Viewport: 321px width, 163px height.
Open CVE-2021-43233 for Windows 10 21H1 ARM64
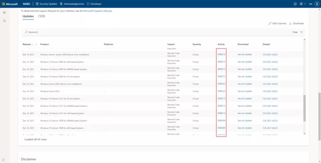[x=270, y=106]
